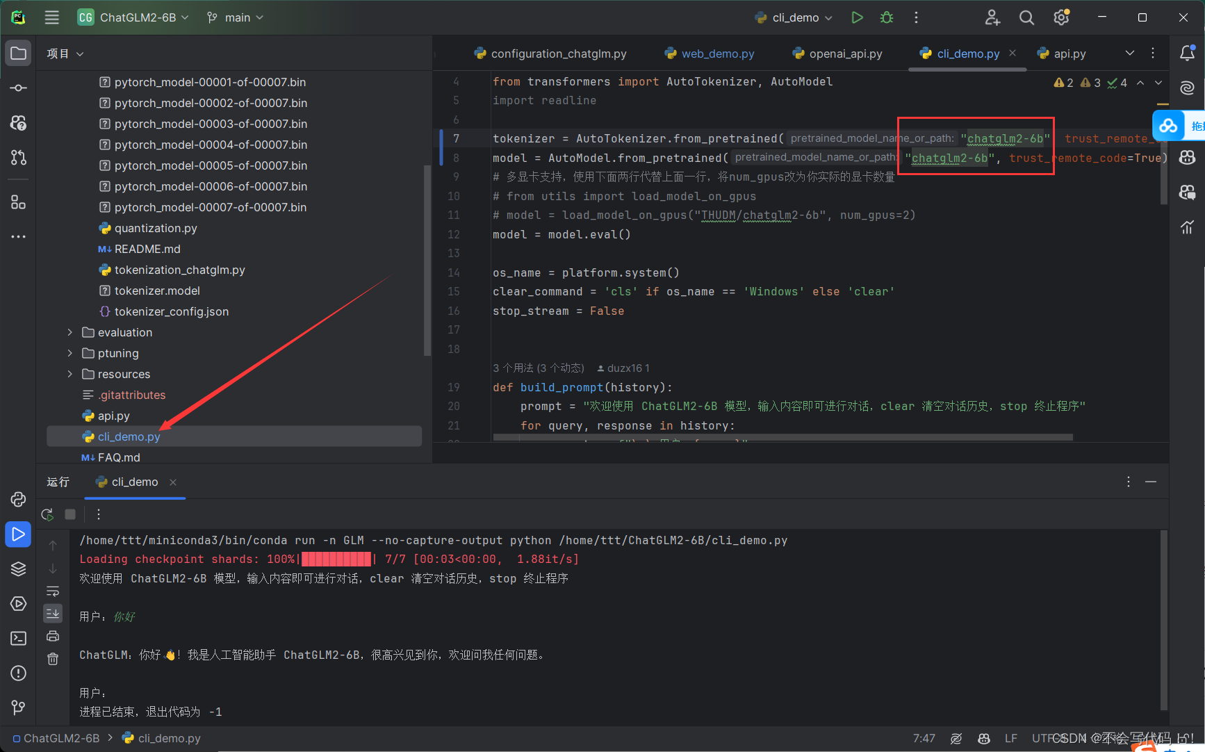
Task: Click problems indicator showing warnings count
Action: tap(1091, 83)
